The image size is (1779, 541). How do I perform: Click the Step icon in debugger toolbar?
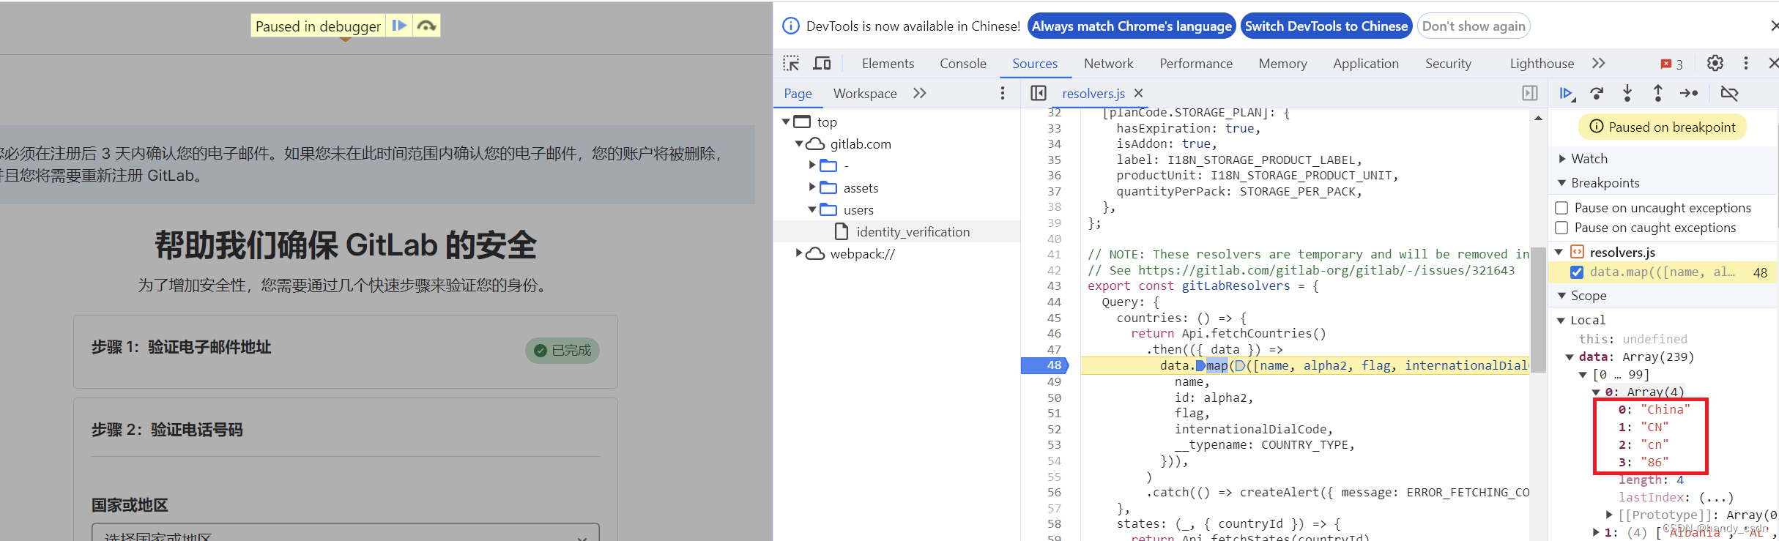tap(1689, 93)
